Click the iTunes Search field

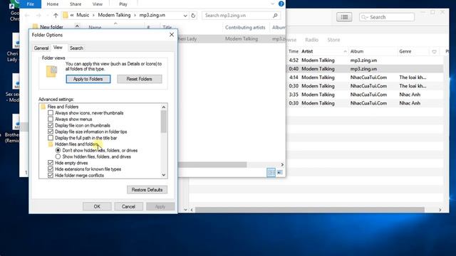(387, 17)
